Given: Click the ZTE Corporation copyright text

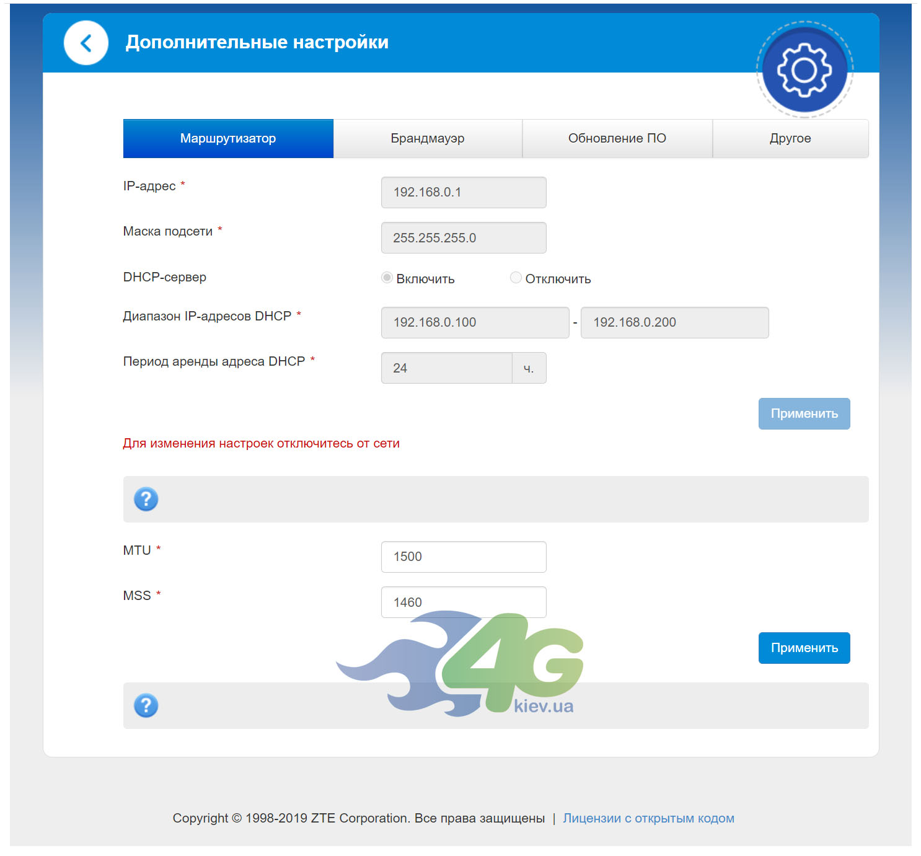Looking at the screenshot, I should [x=359, y=818].
